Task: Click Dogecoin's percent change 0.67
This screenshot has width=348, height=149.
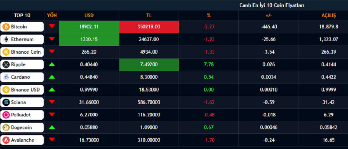Action: tap(208, 128)
